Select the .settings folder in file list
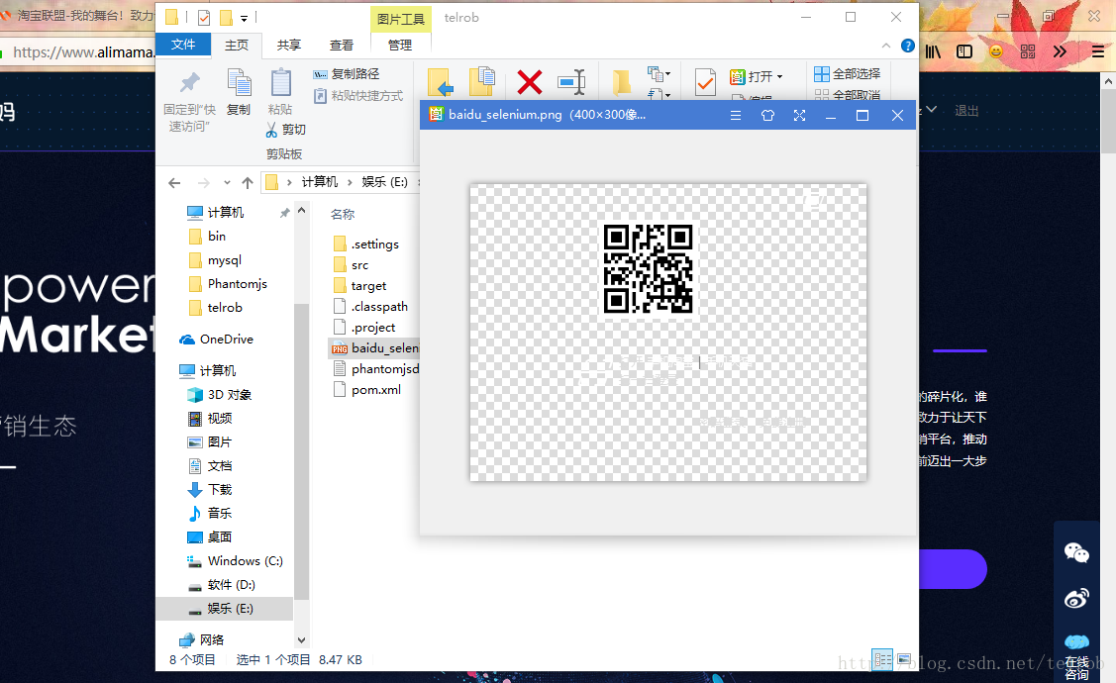The width and height of the screenshot is (1116, 683). tap(366, 244)
